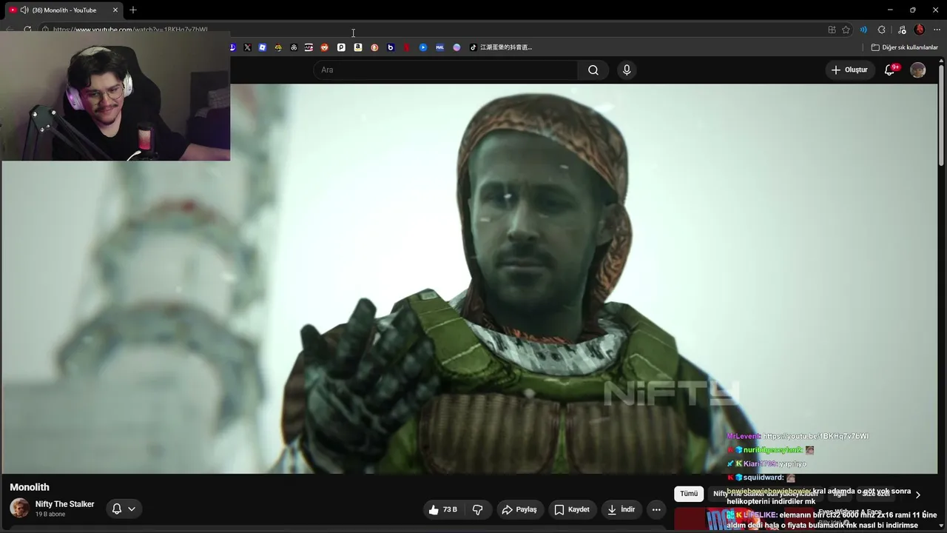The width and height of the screenshot is (947, 533).
Task: Open the browser extensions puzzle icon
Action: pos(882,30)
